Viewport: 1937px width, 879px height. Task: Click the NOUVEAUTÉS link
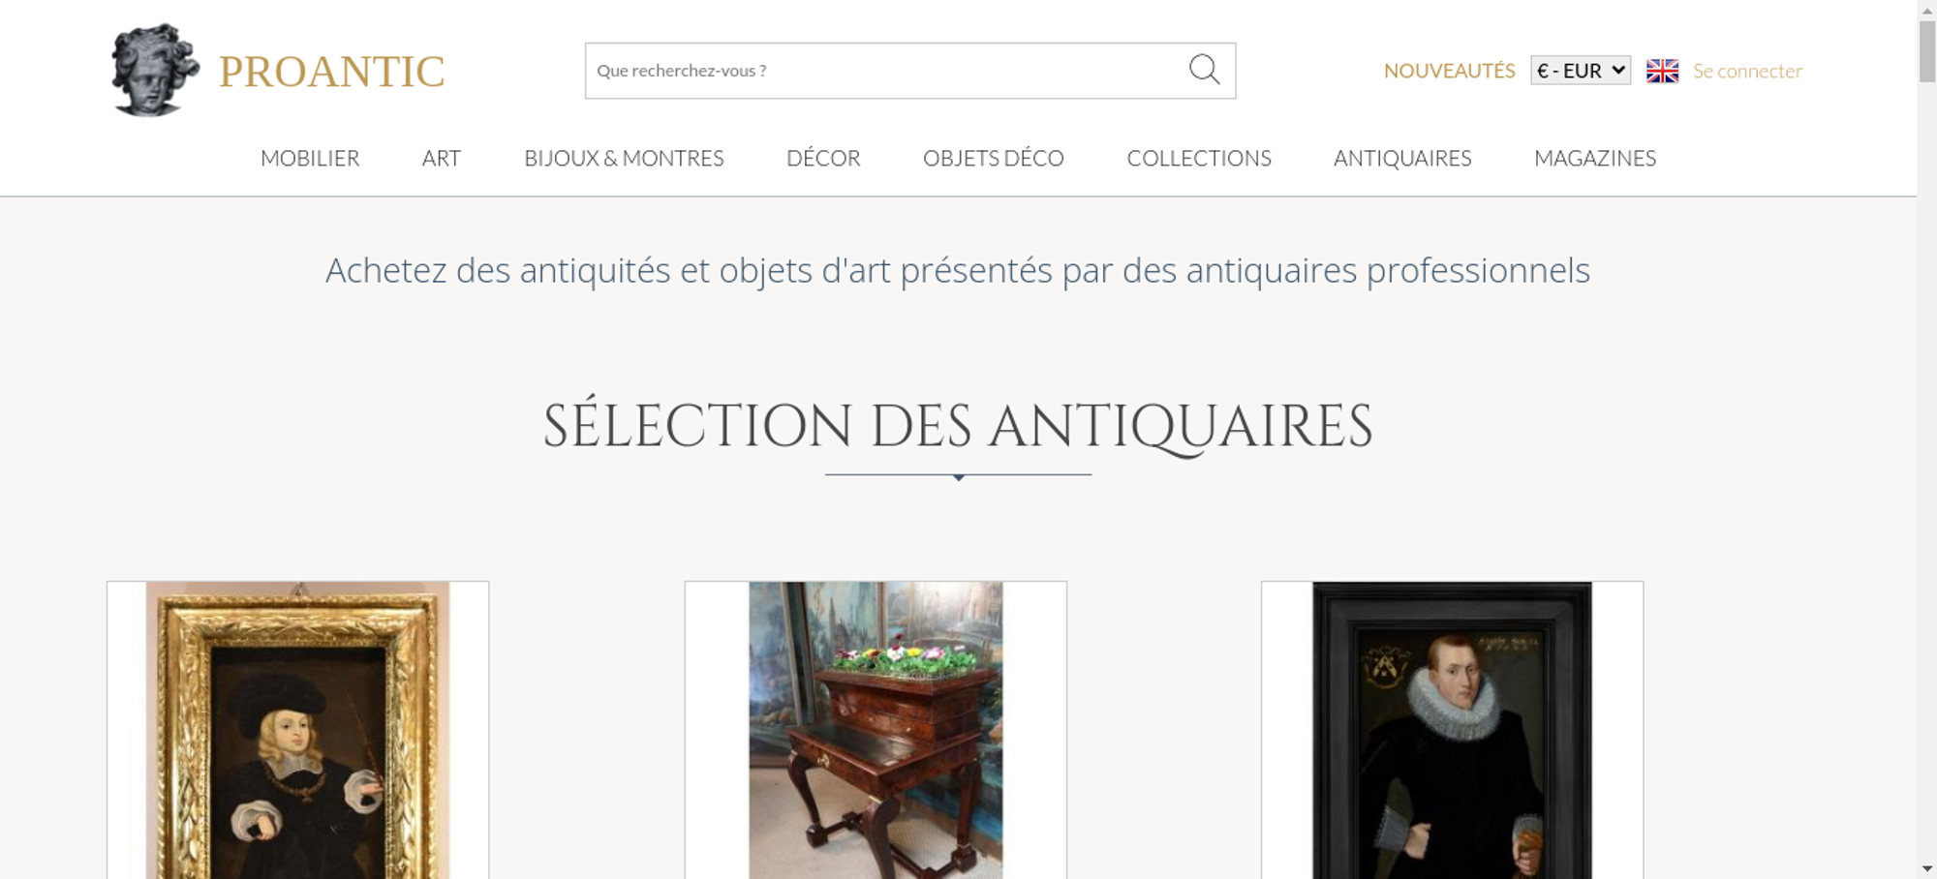(x=1449, y=71)
